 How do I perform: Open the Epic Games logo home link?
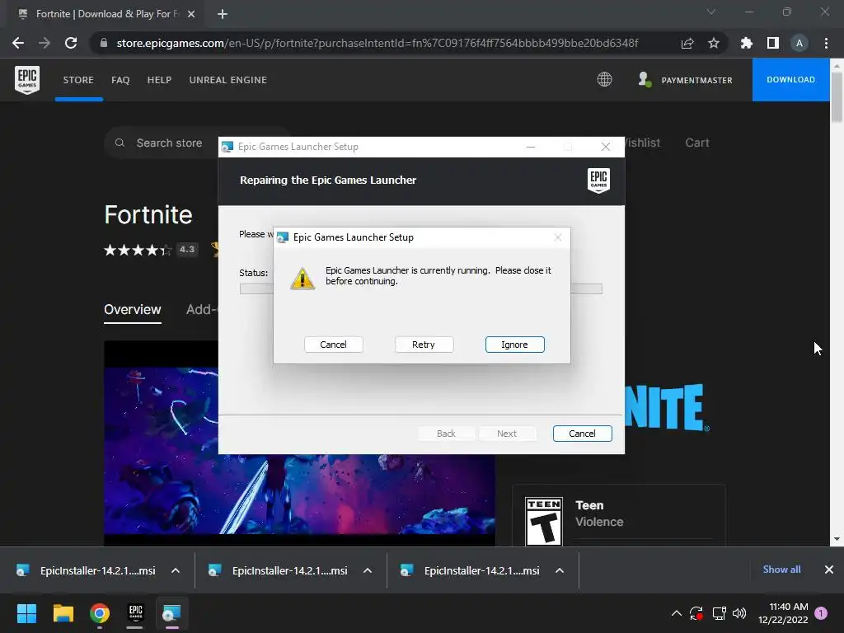tap(27, 80)
